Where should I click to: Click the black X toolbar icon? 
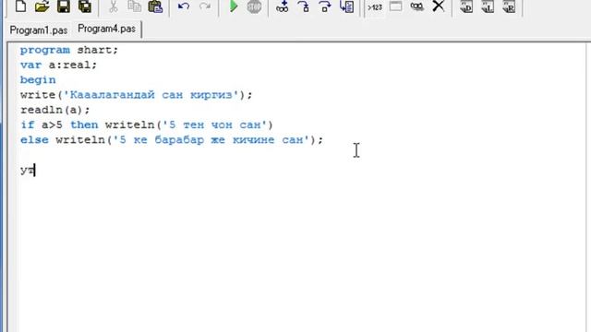(x=439, y=6)
